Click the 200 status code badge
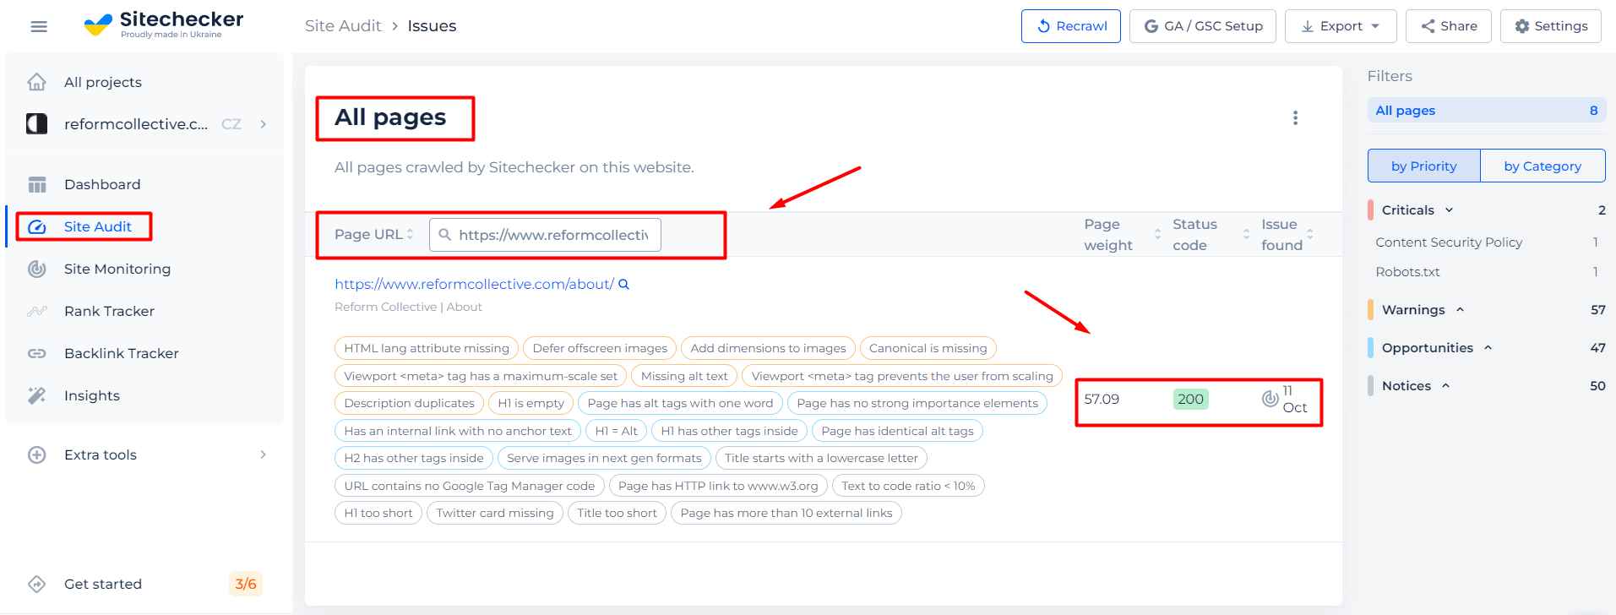Screen dimensions: 1616x615 click(x=1190, y=399)
